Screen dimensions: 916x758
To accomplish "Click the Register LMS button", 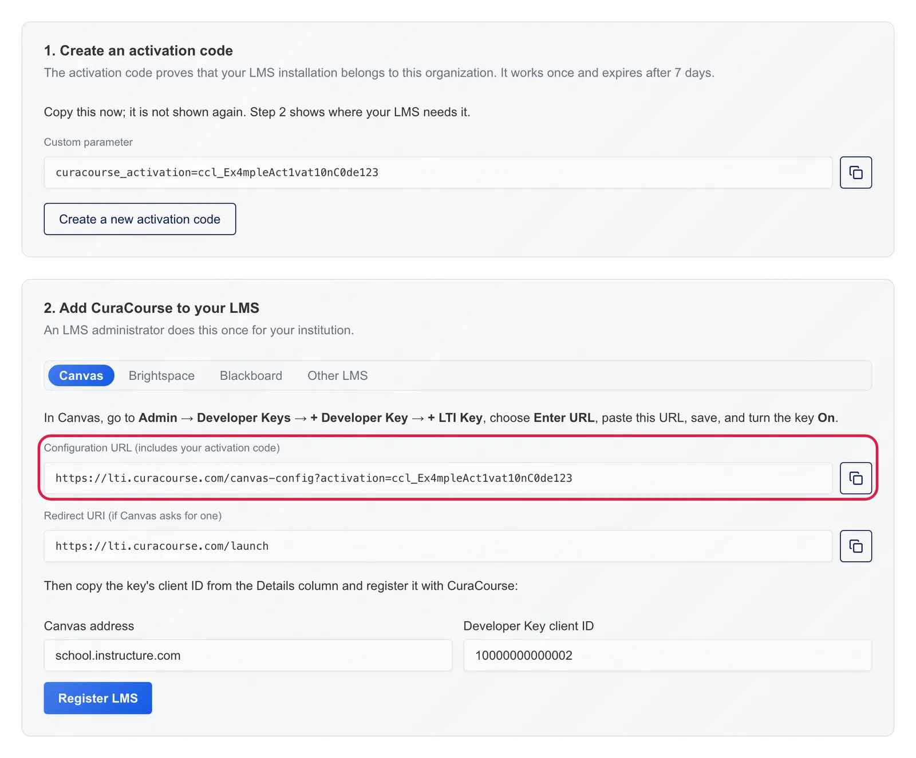I will coord(98,698).
